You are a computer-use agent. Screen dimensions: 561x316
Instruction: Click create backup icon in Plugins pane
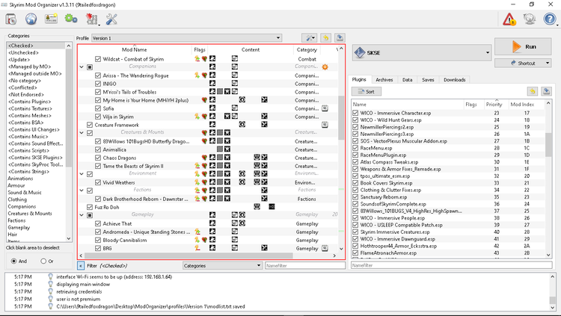(546, 91)
